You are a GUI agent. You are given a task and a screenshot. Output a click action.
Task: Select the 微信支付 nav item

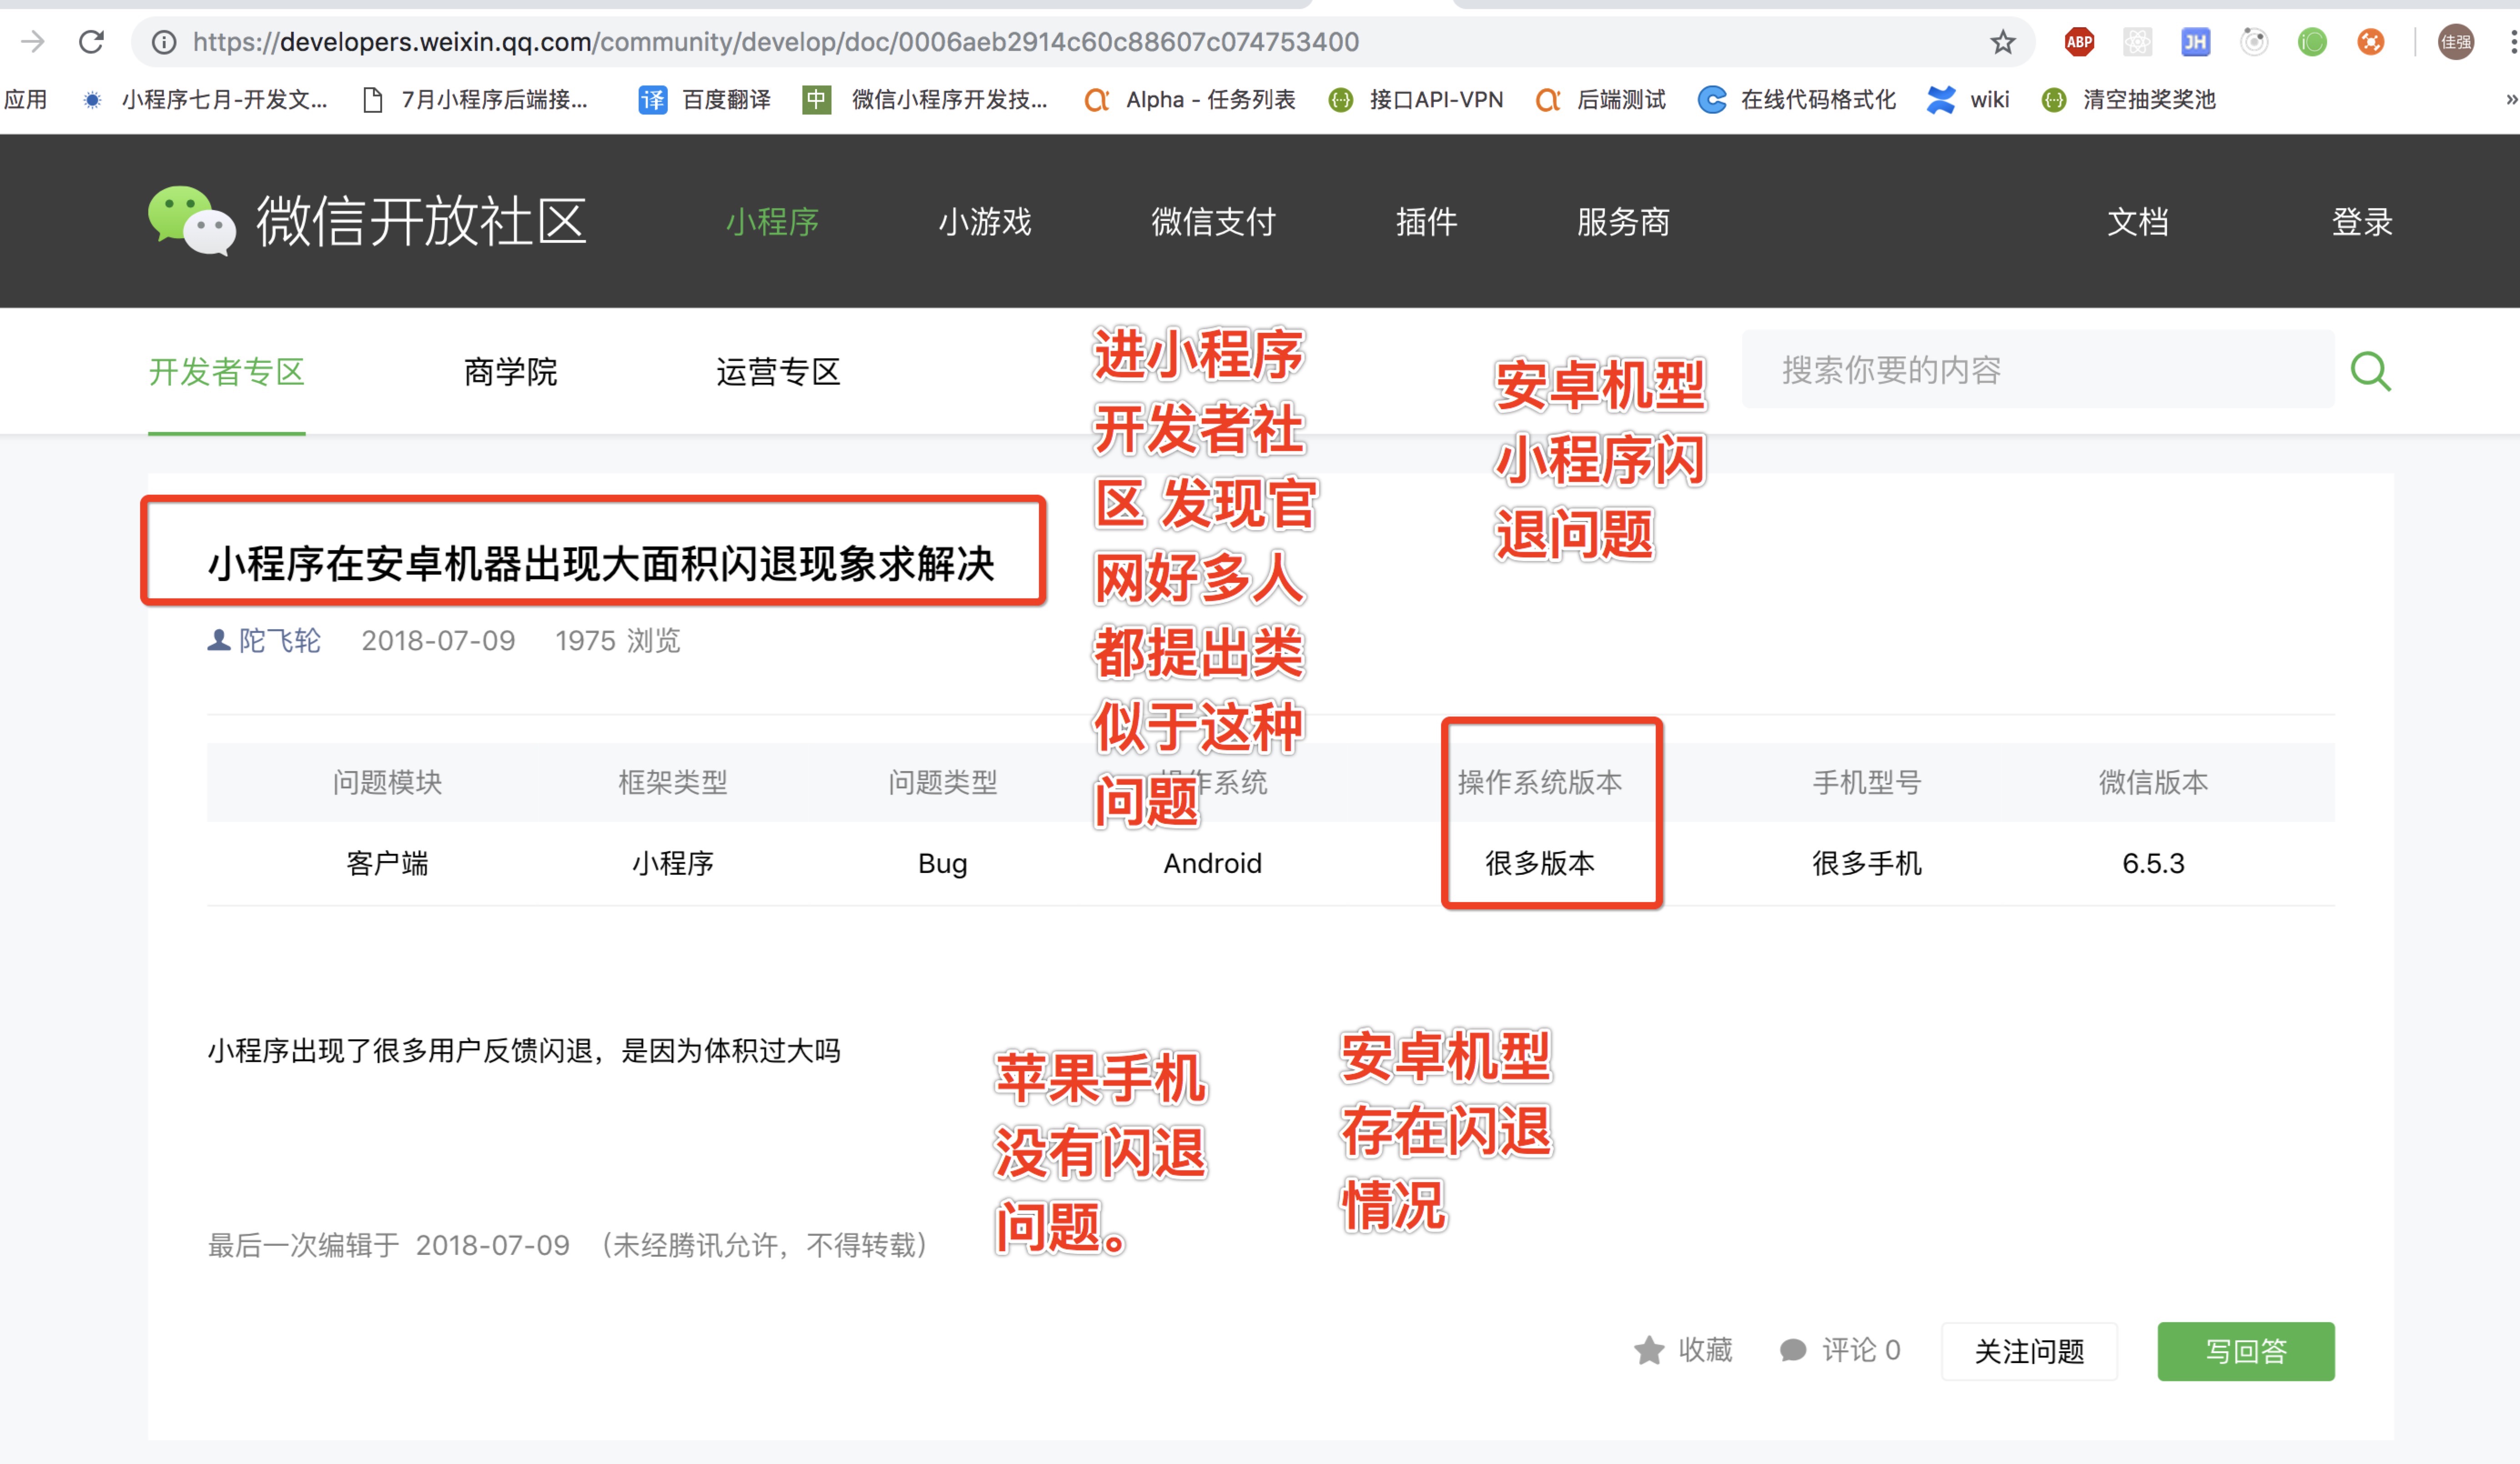point(1213,221)
